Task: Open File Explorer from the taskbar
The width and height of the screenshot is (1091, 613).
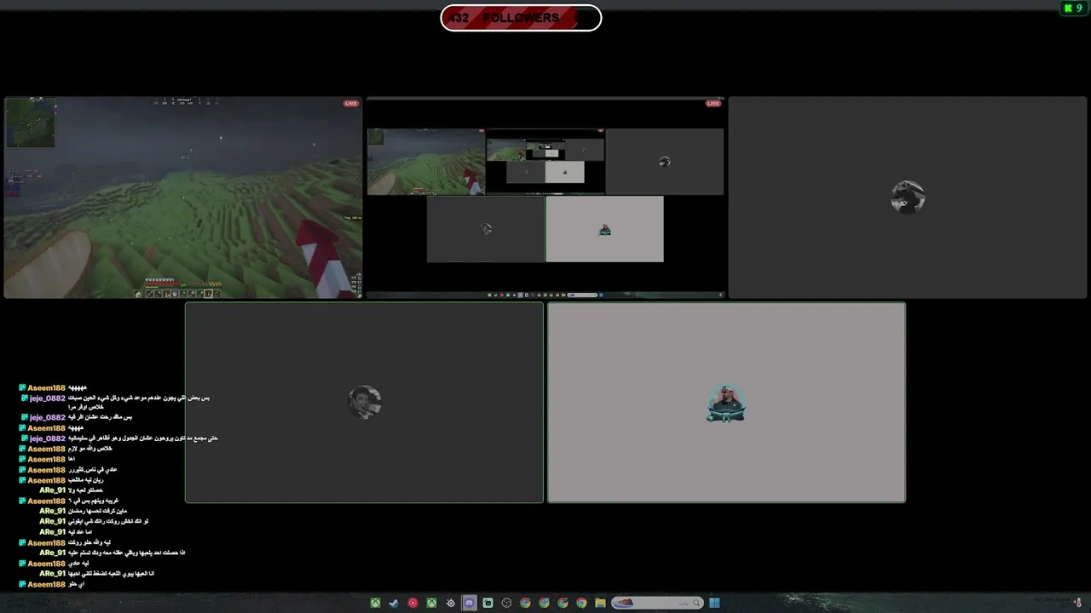Action: coord(600,603)
